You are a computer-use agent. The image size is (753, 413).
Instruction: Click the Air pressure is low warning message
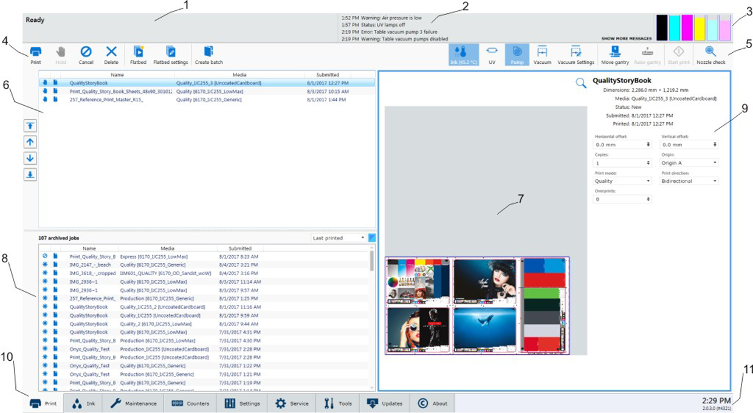[x=382, y=18]
